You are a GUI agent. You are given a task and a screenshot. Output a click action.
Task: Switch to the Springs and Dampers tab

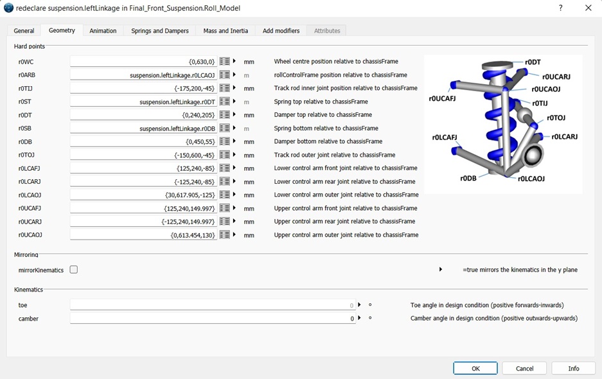tap(160, 31)
